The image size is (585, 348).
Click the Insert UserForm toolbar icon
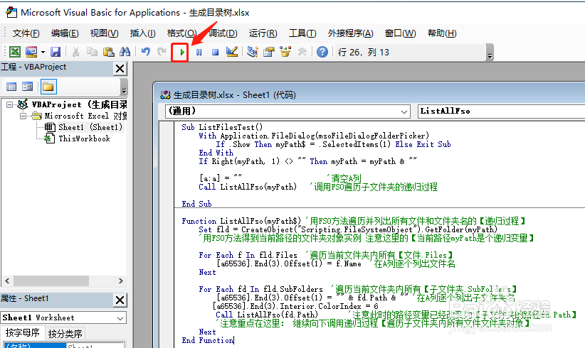(31, 52)
